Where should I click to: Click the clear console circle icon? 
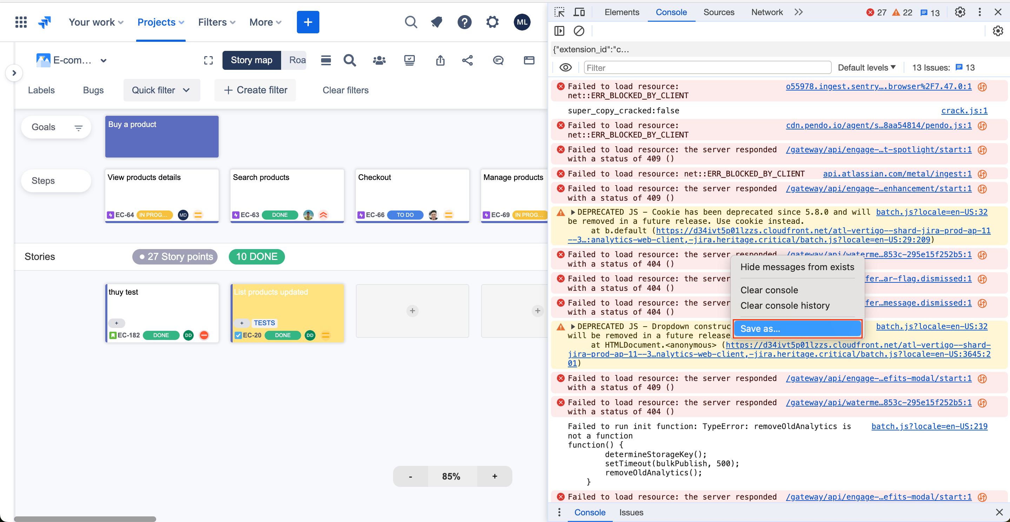click(x=579, y=31)
